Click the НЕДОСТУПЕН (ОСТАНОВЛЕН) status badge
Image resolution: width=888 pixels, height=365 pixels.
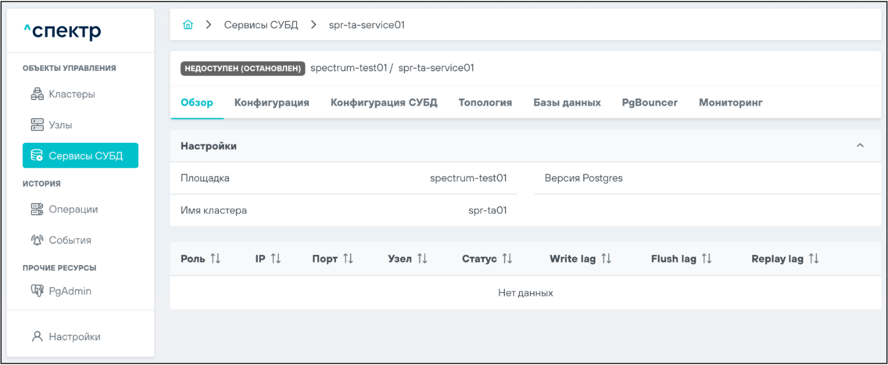pos(243,68)
